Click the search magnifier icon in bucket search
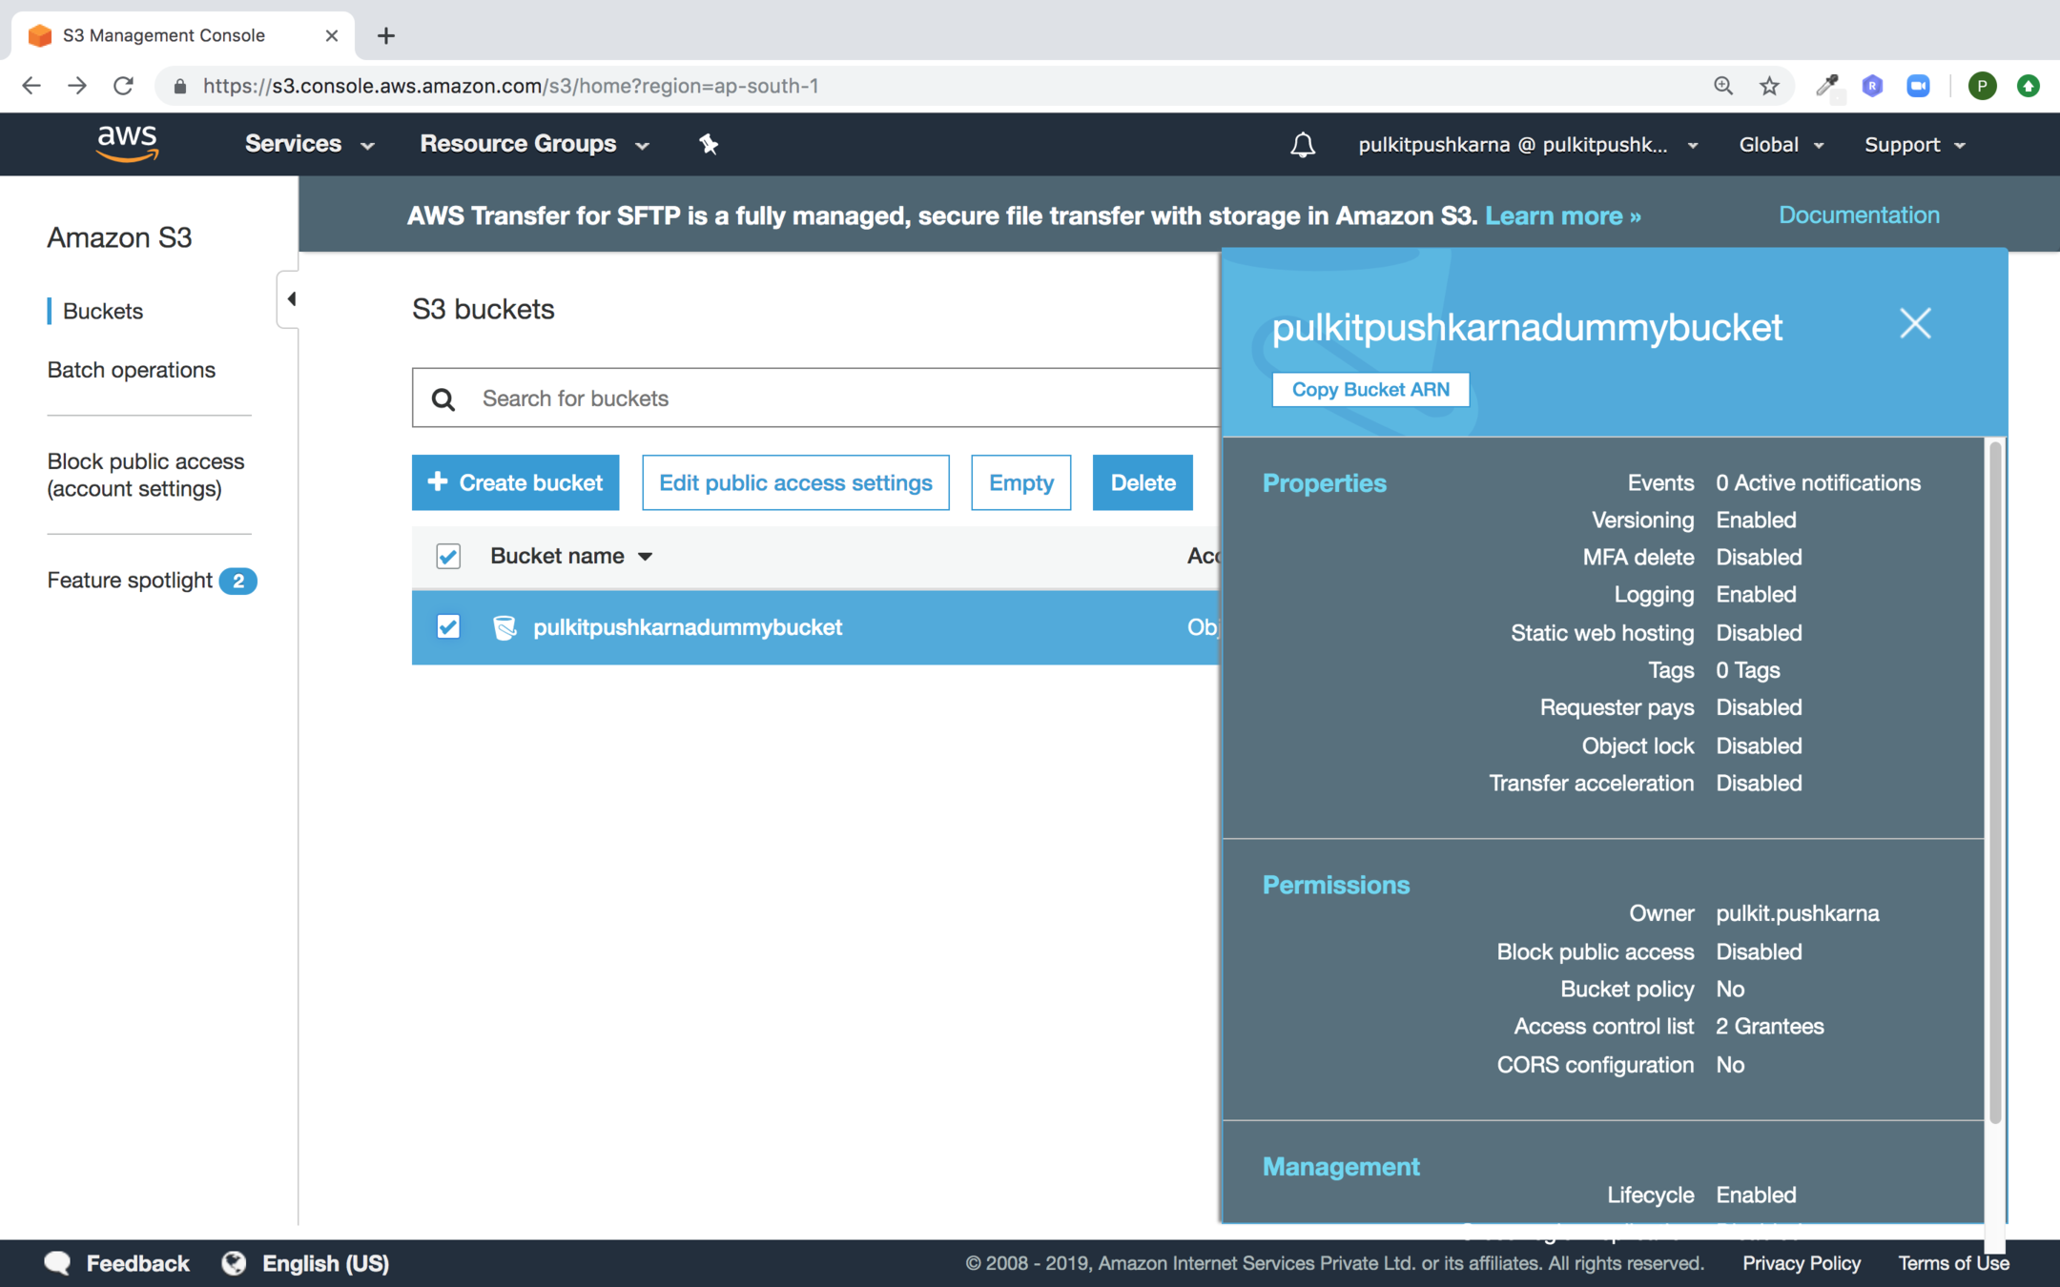Image resolution: width=2060 pixels, height=1287 pixels. (x=443, y=398)
